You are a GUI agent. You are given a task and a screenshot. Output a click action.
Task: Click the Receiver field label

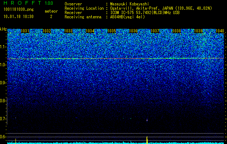point(73,13)
